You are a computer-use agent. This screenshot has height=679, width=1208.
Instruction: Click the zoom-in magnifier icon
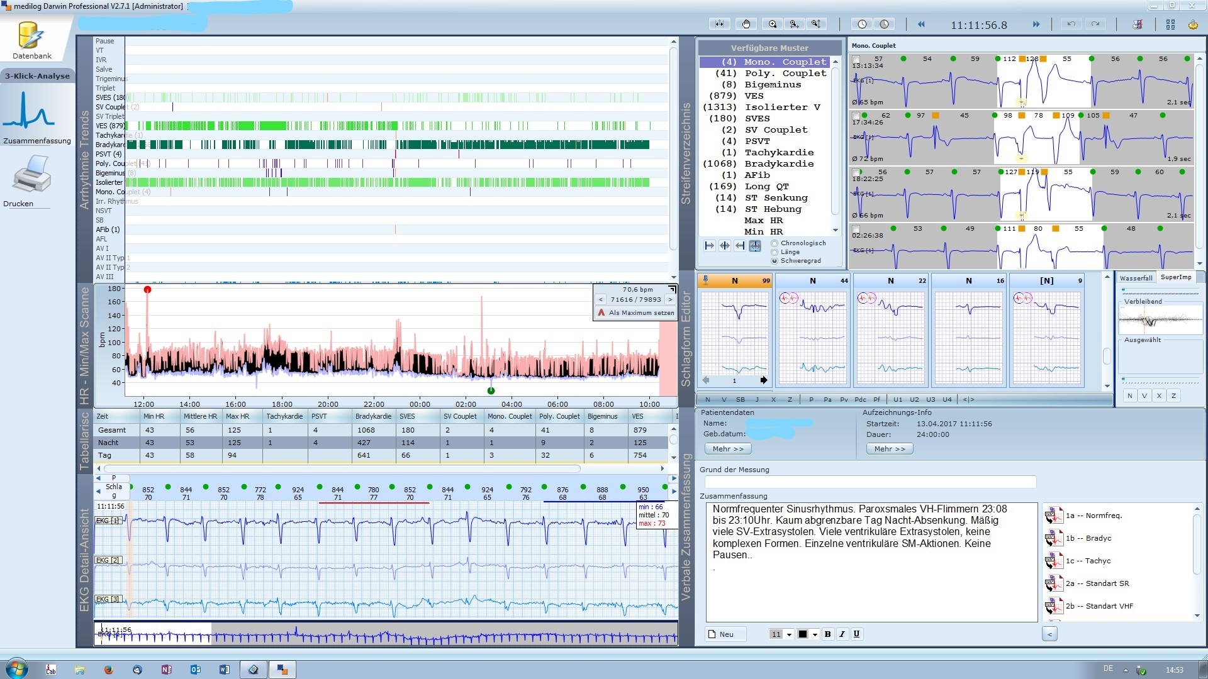[x=773, y=24]
